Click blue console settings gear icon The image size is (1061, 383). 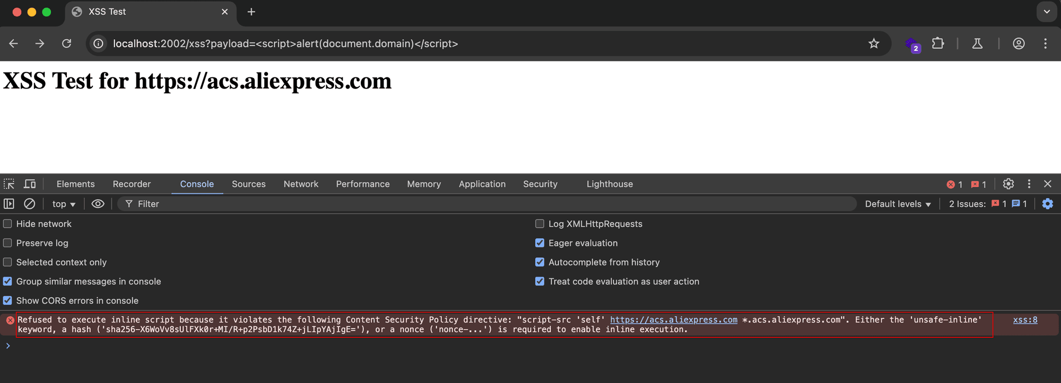[1047, 204]
